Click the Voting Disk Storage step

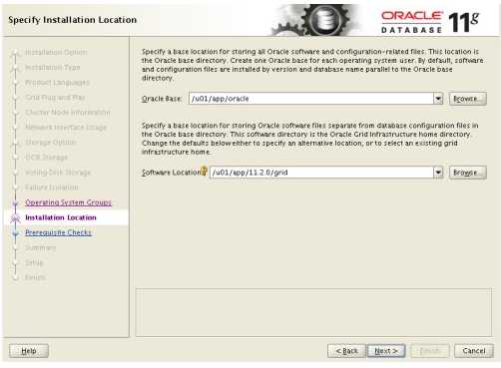58,173
